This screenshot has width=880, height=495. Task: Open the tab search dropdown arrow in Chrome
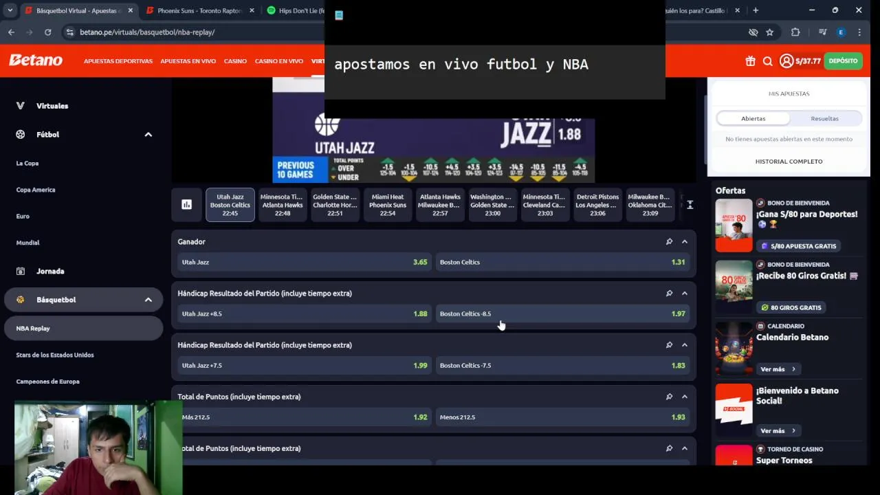pyautogui.click(x=10, y=10)
